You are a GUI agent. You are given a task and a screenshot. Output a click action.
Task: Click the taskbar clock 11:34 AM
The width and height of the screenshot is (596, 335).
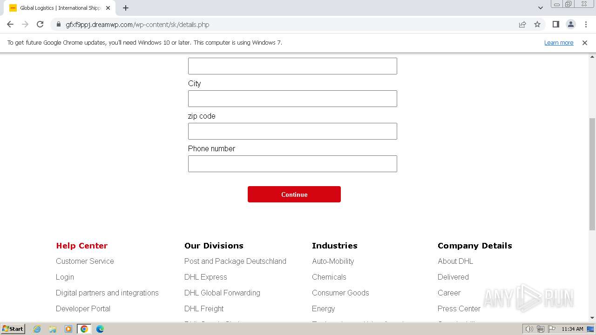coord(572,329)
